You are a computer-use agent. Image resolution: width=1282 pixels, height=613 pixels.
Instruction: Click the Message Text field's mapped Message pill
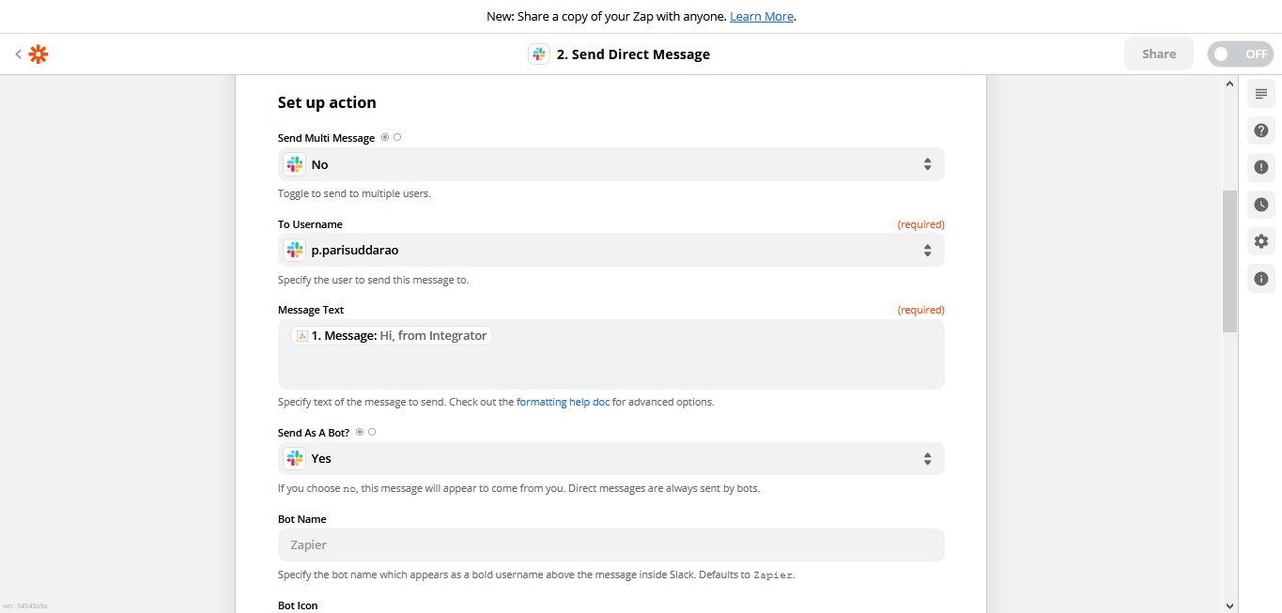(392, 335)
